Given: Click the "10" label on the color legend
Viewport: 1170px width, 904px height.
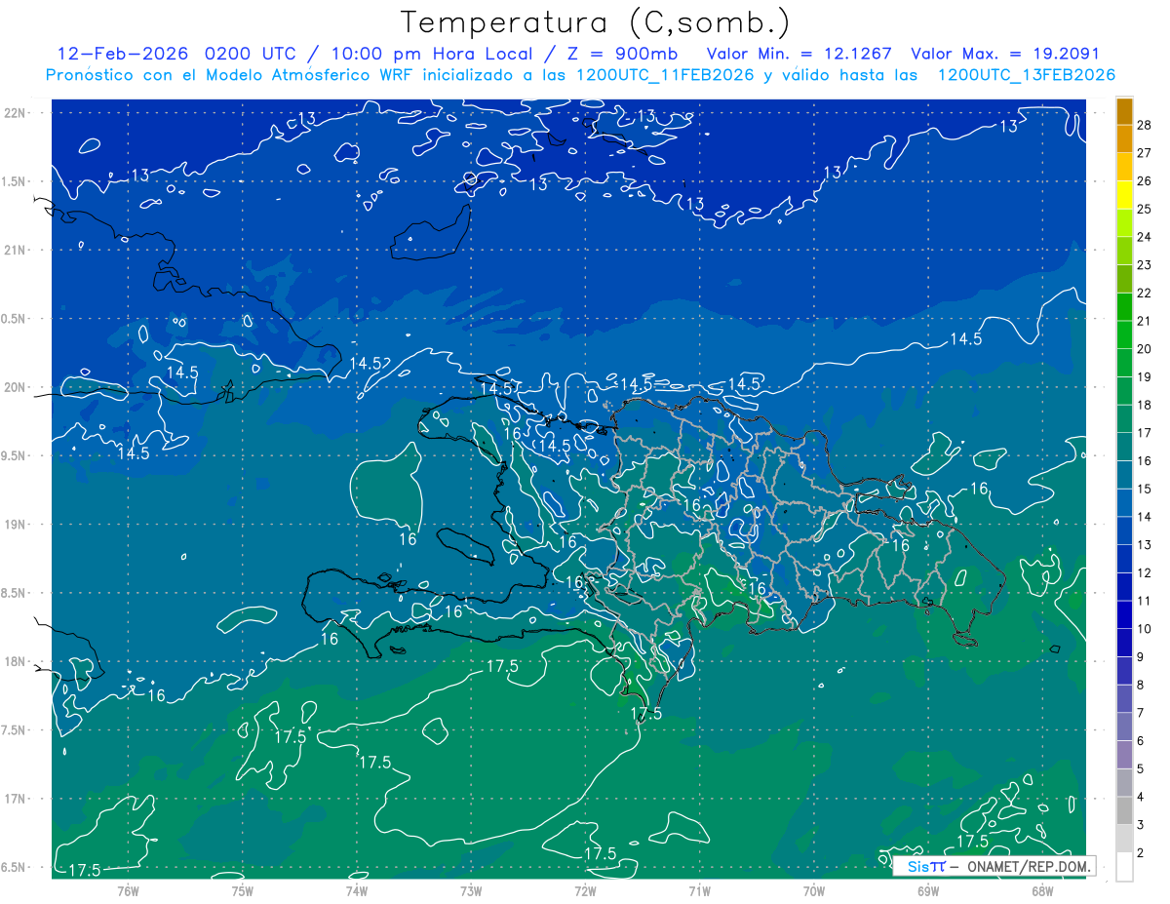Looking at the screenshot, I should click(1145, 629).
